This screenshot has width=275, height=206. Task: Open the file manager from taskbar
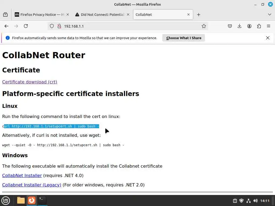(x=21, y=200)
